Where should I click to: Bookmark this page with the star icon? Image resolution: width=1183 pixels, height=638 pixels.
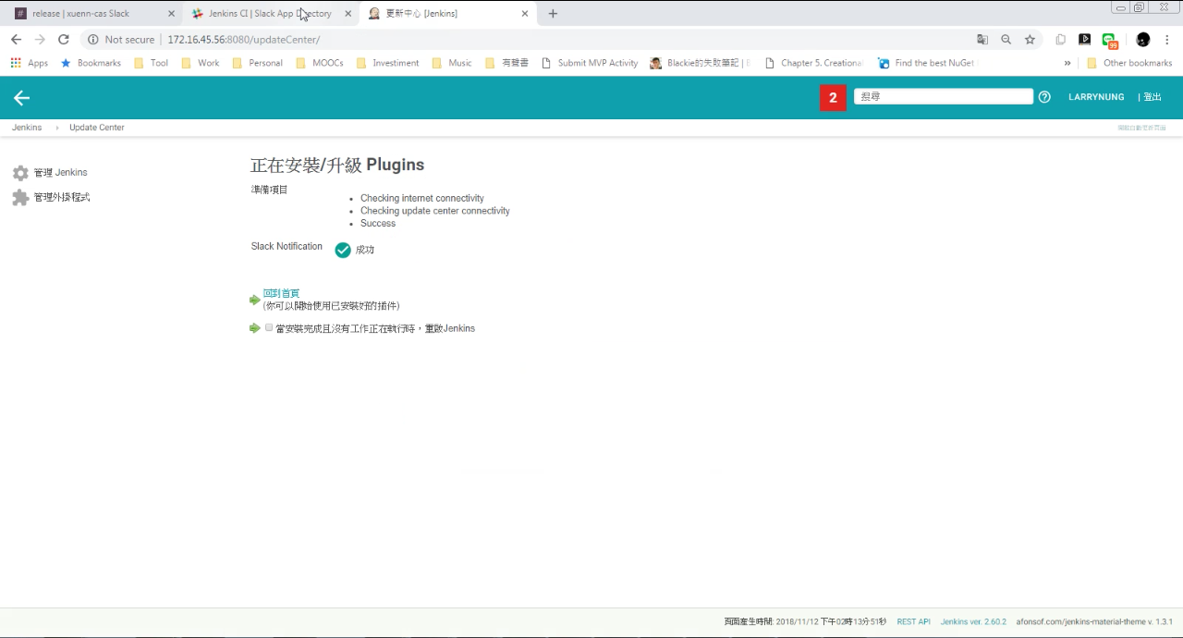(1030, 40)
